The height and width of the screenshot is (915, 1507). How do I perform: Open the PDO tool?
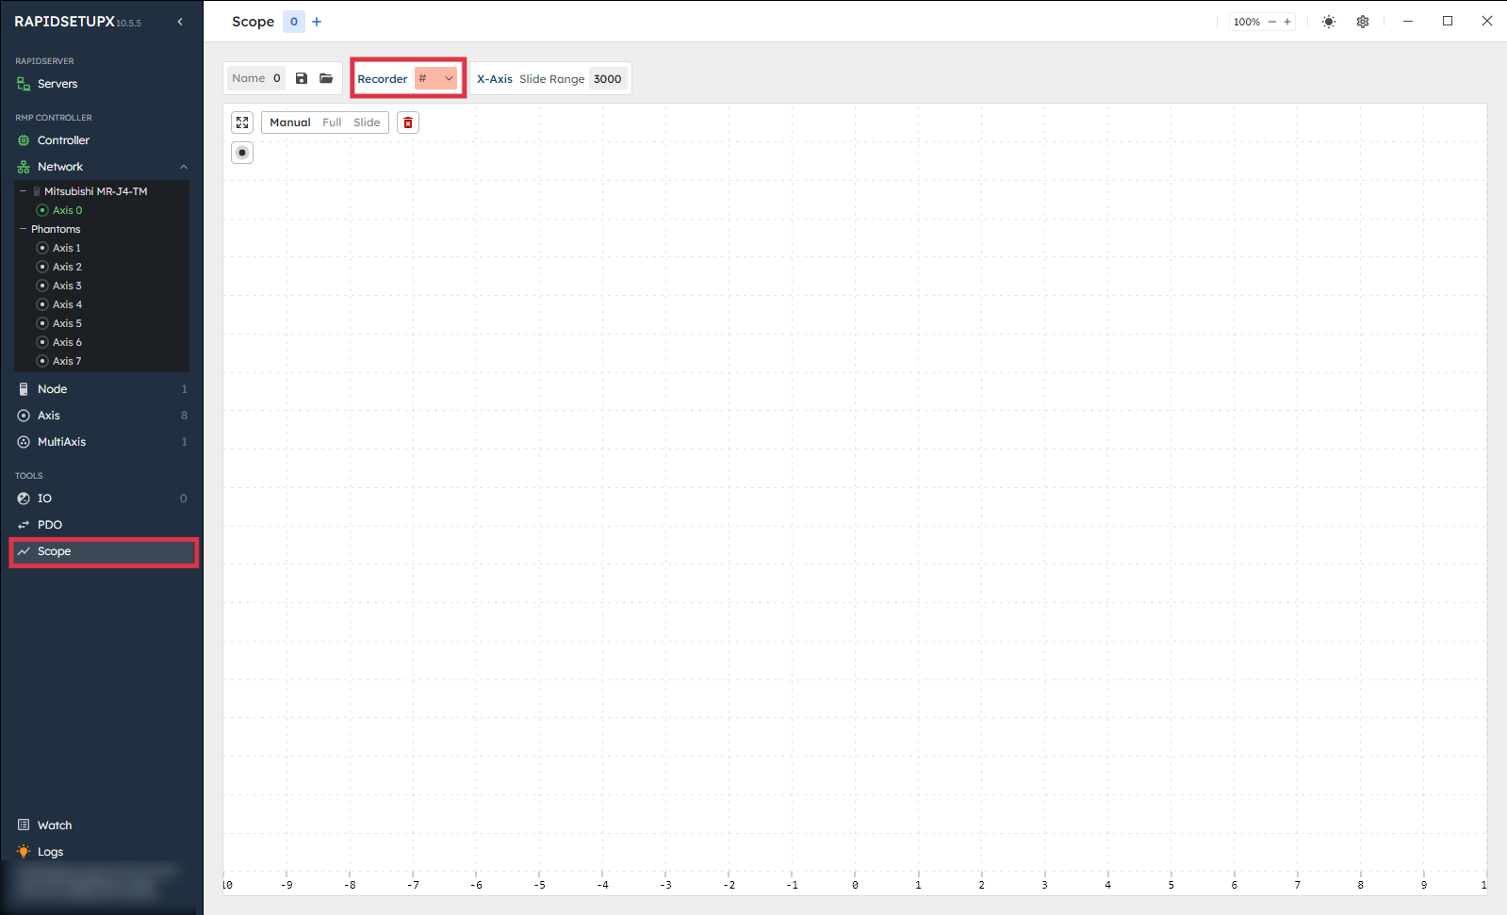click(102, 525)
